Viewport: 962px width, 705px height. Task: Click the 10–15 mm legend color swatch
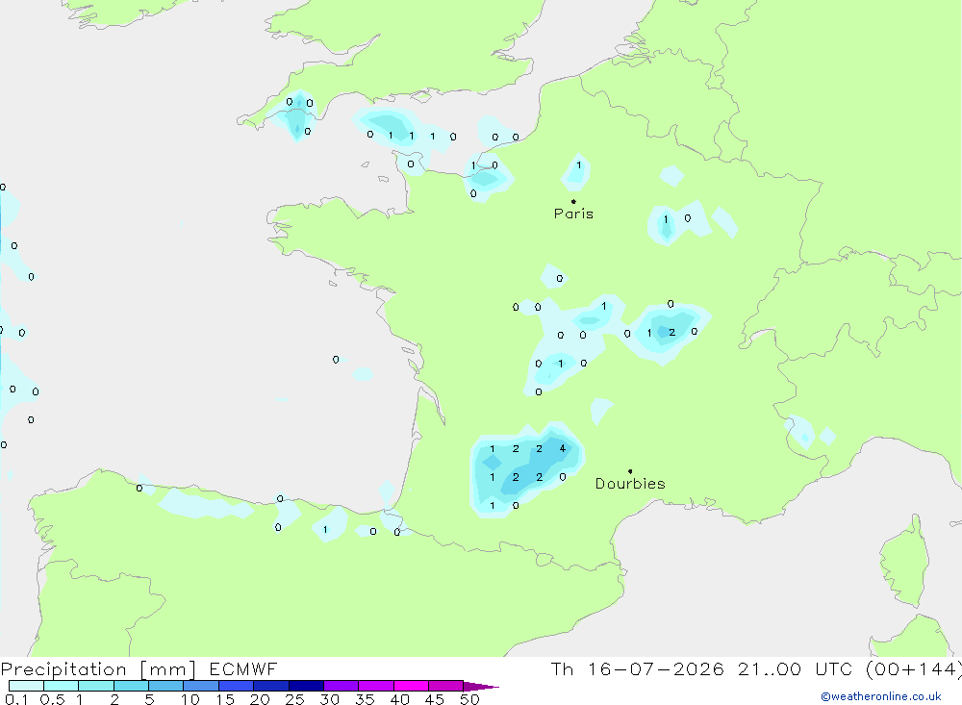201,686
